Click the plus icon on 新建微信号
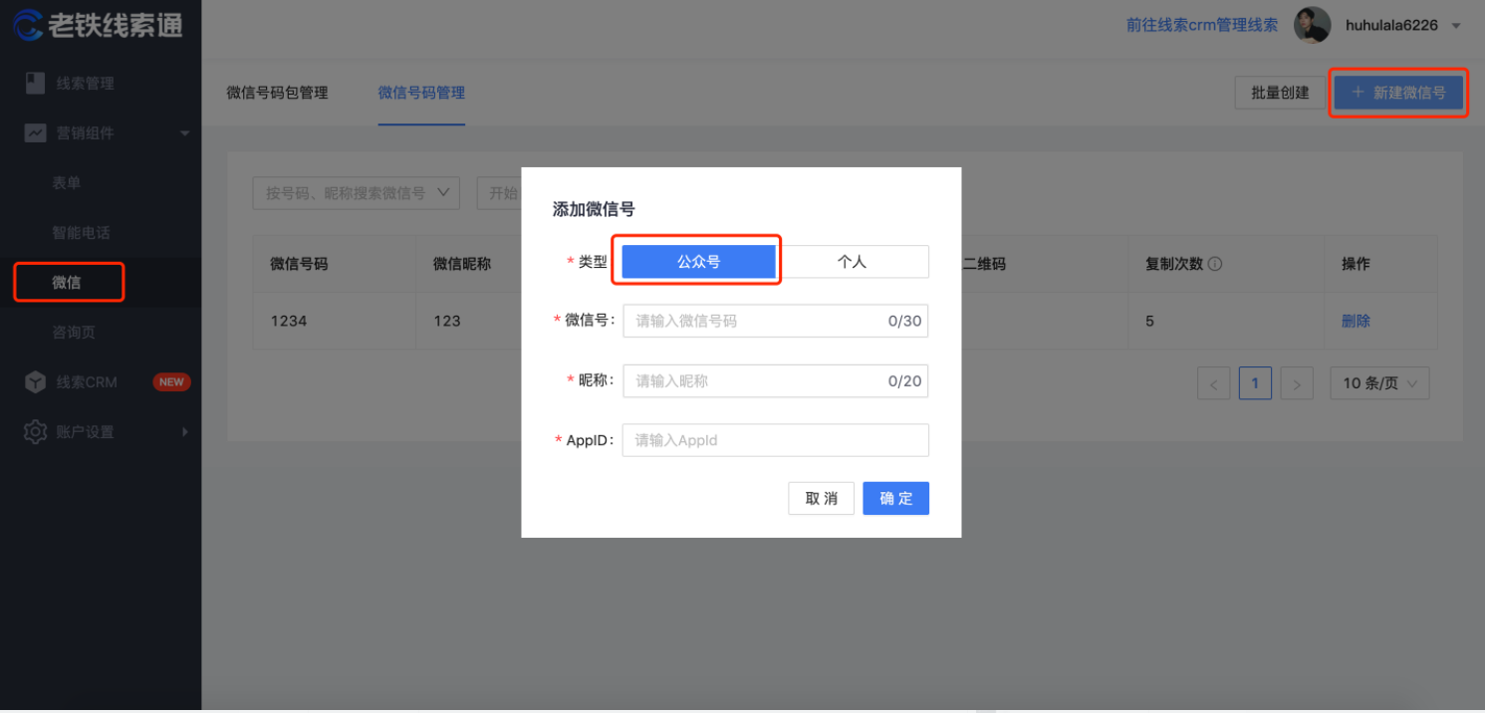1485x713 pixels. pos(1358,92)
